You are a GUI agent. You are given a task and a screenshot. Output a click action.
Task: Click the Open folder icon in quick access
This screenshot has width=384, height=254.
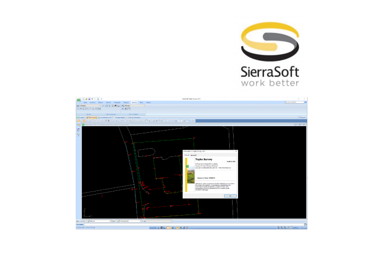(86, 99)
